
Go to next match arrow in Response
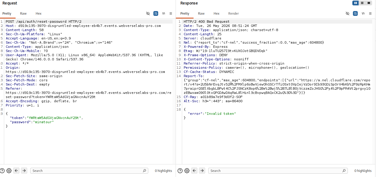pos(202,171)
